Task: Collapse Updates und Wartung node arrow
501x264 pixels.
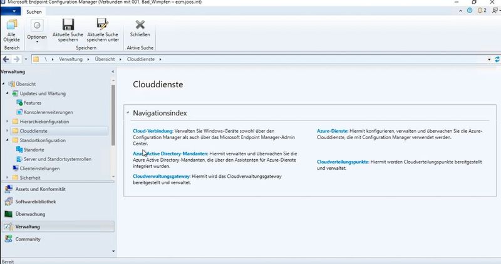Action: tap(8, 94)
